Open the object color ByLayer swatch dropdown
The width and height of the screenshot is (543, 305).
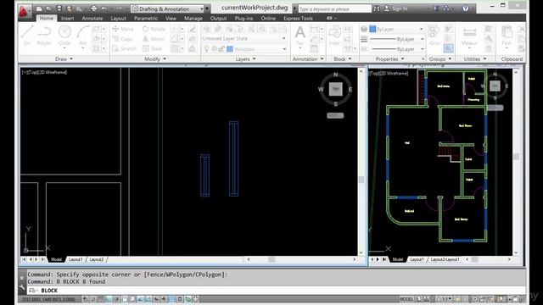click(397, 29)
